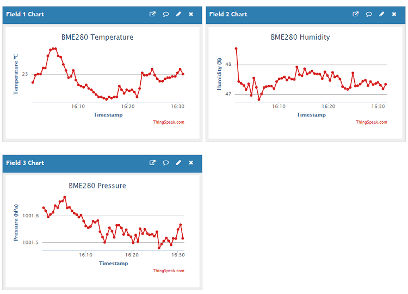
Task: Click the BME280 Temperature chart title
Action: pyautogui.click(x=97, y=37)
